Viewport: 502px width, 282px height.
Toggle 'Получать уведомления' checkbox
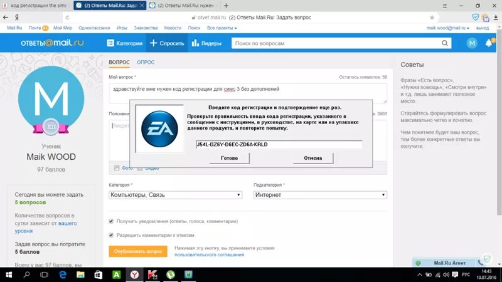(x=111, y=221)
